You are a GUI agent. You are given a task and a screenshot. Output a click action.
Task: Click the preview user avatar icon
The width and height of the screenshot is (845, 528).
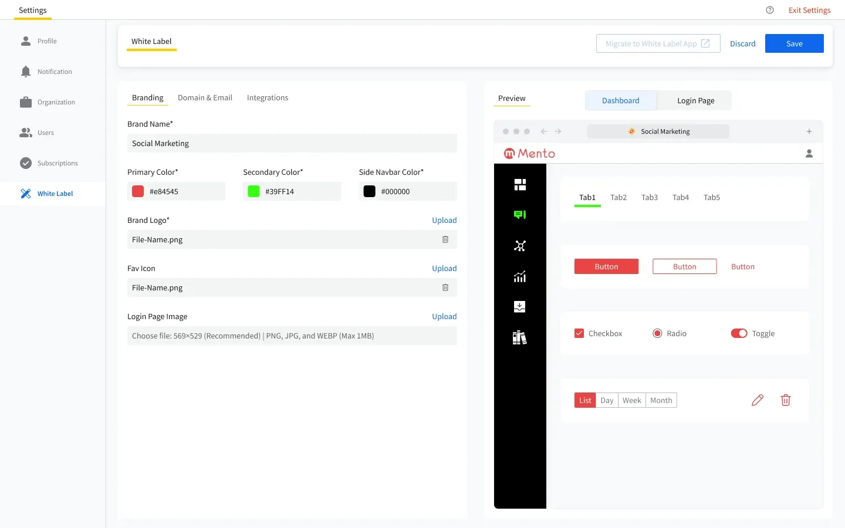click(809, 154)
